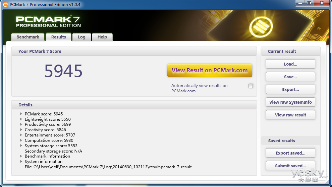Click the 'Productivity score: 5699' text
The height and width of the screenshot is (187, 332).
click(48, 124)
